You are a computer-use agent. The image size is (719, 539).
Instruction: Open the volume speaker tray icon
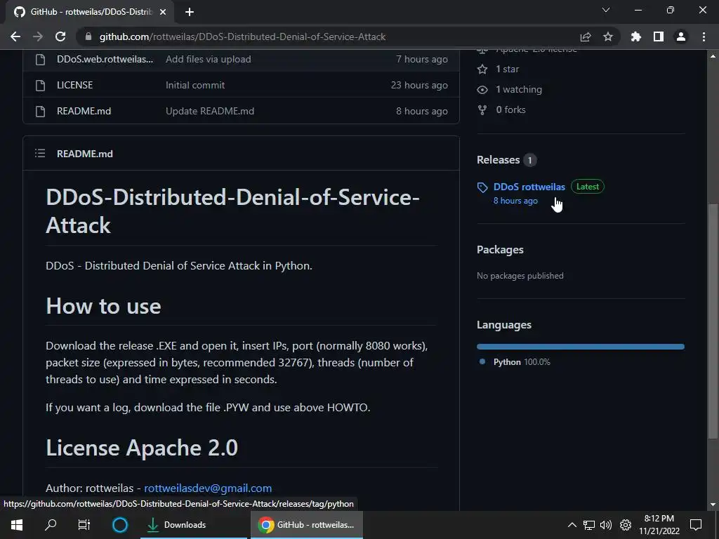606,525
